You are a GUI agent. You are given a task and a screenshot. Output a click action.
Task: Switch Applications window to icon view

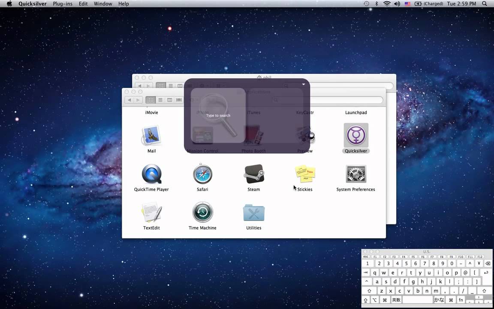pos(151,100)
